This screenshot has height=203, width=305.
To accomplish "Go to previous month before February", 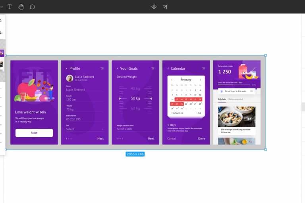I will pos(172,80).
